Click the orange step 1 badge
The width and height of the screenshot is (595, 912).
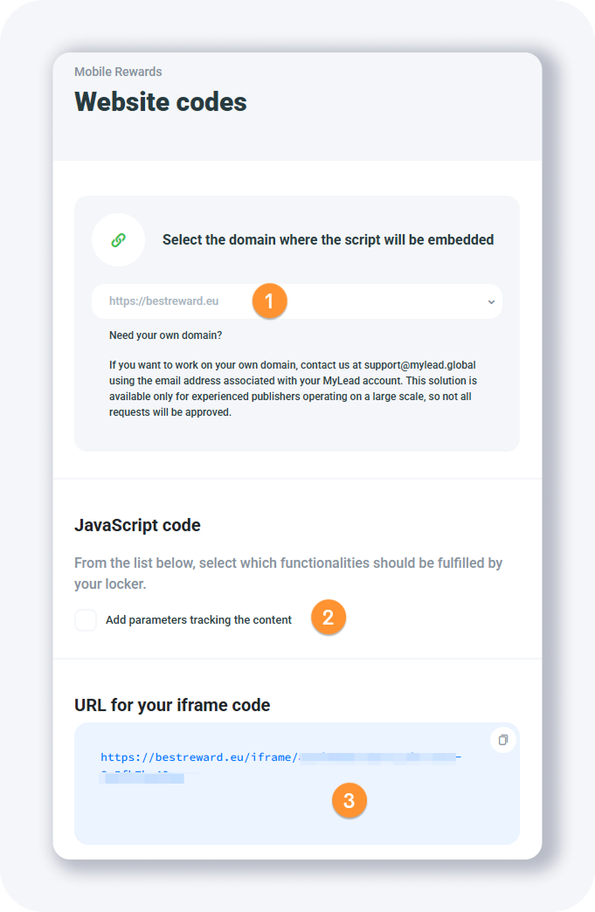click(269, 301)
